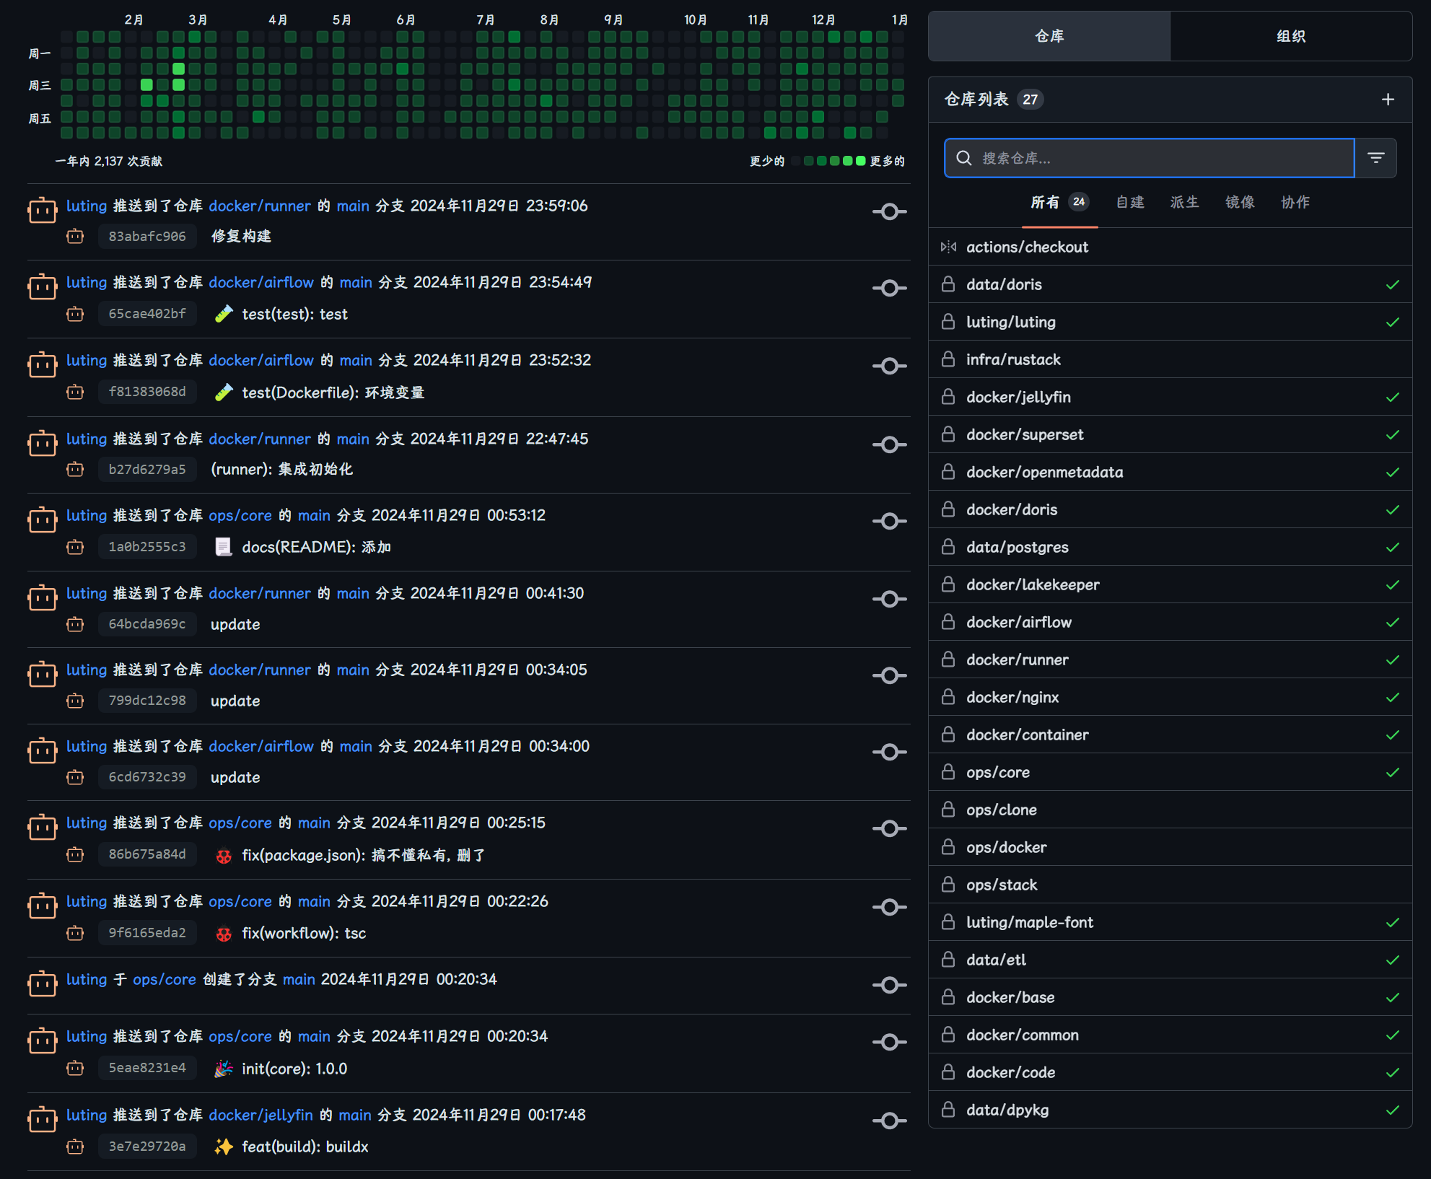
Task: Switch to the 组织 tab
Action: pos(1290,36)
